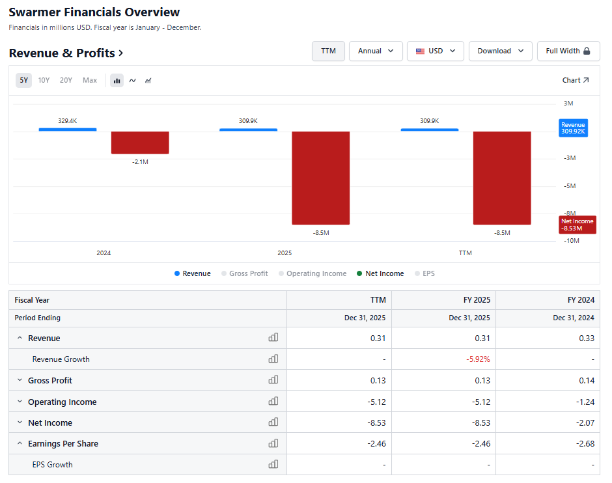Screen dimensions: 612x483
Task: Expand the Operating Income row chevron
Action: (x=20, y=402)
